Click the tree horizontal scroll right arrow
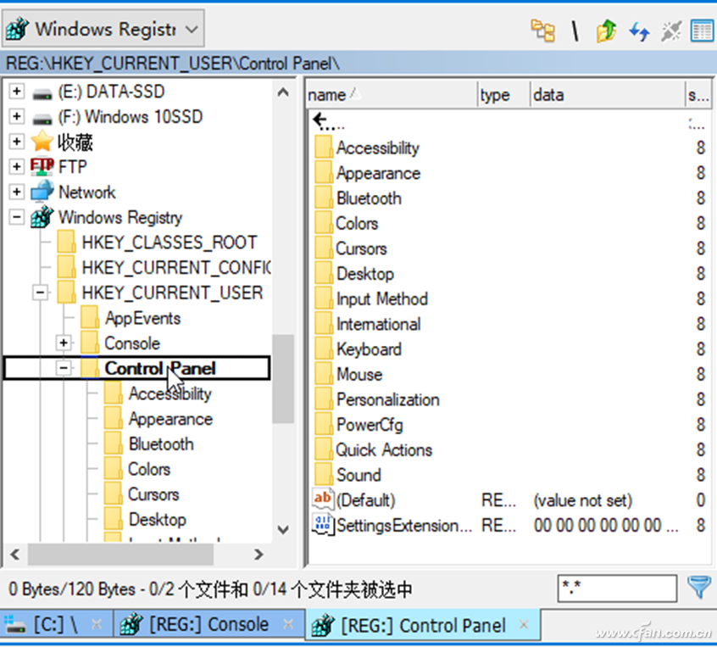 pos(258,554)
